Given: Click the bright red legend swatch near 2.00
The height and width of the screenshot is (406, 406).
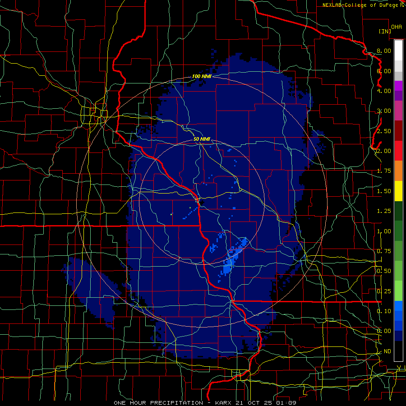Looking at the screenshot, I should 398,151.
